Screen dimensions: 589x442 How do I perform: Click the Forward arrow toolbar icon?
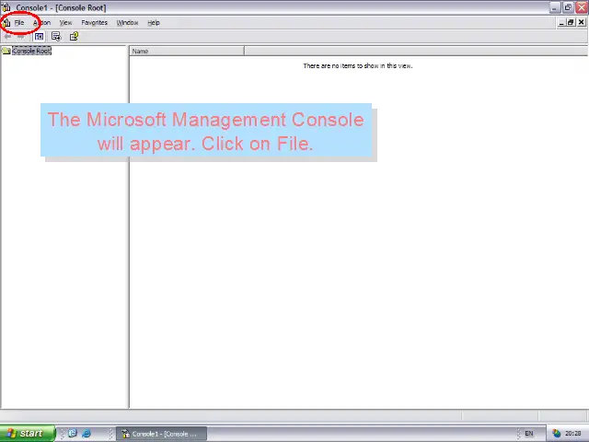[x=20, y=37]
